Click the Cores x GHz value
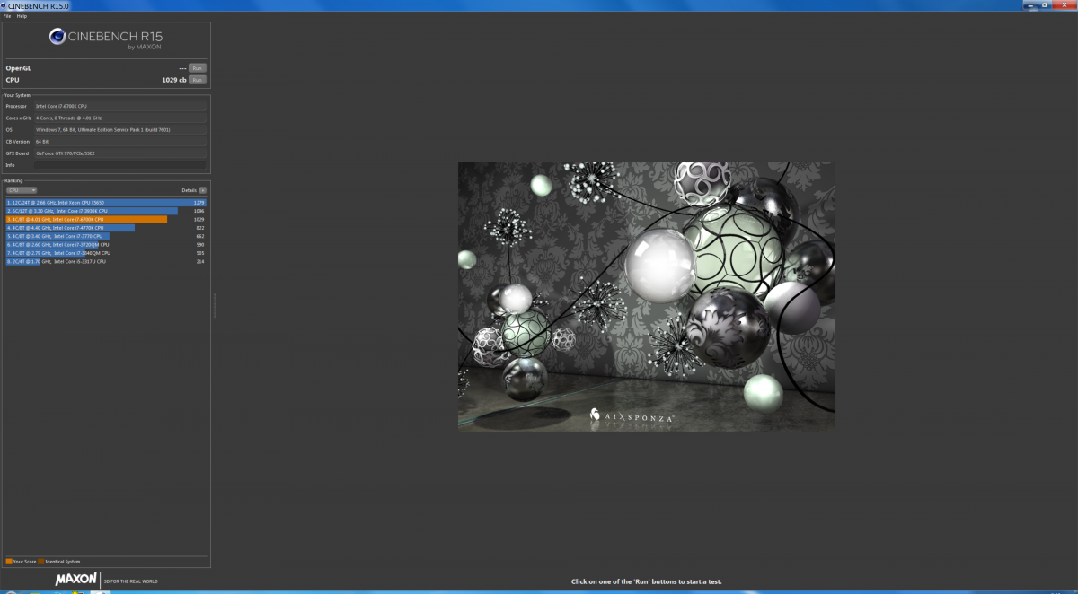This screenshot has height=594, width=1078. point(119,118)
